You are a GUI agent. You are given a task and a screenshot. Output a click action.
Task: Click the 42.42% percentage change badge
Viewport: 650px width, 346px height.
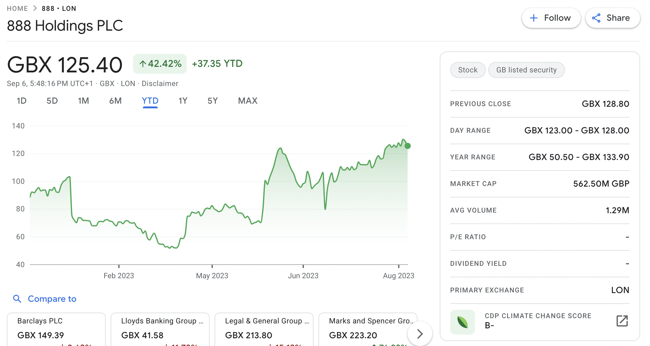160,64
